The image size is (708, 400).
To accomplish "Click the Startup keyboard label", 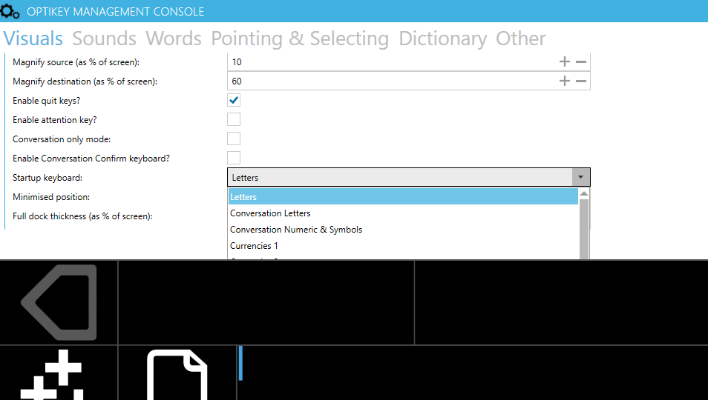I will pos(47,178).
